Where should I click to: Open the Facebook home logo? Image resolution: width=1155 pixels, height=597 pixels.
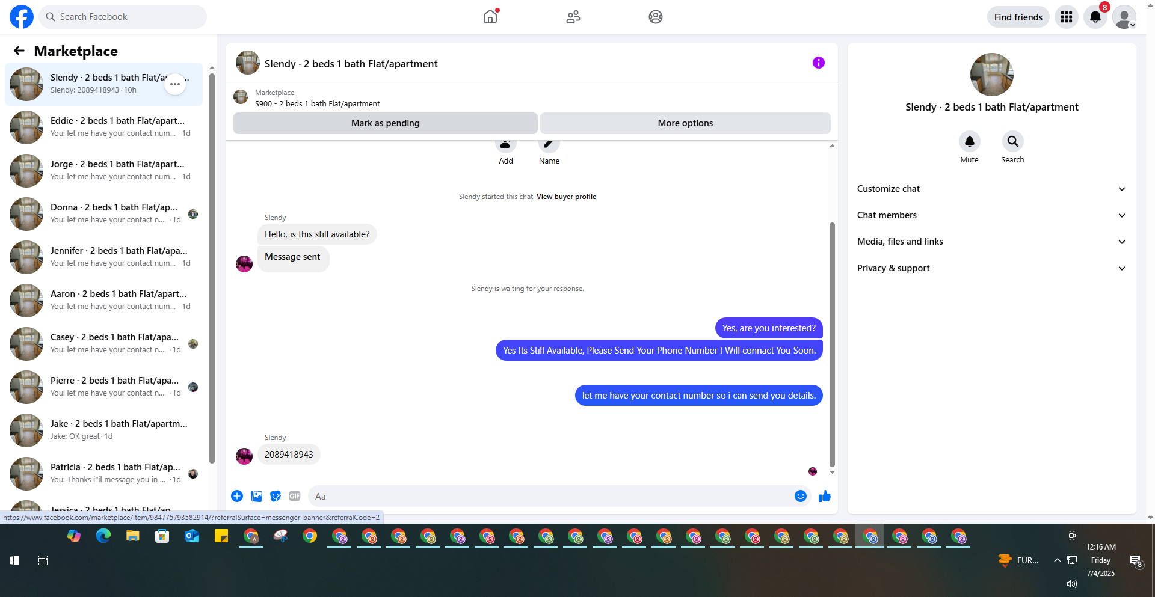tap(22, 17)
